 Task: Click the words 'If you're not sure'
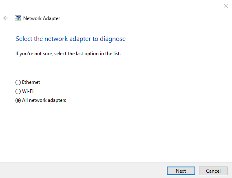pos(34,54)
